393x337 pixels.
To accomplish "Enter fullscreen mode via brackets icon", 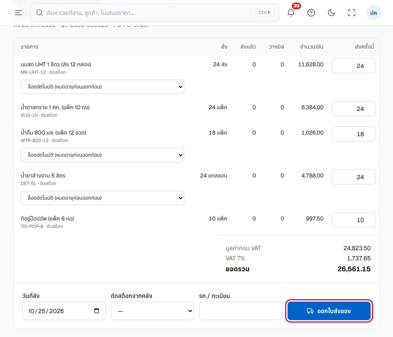I will (352, 13).
